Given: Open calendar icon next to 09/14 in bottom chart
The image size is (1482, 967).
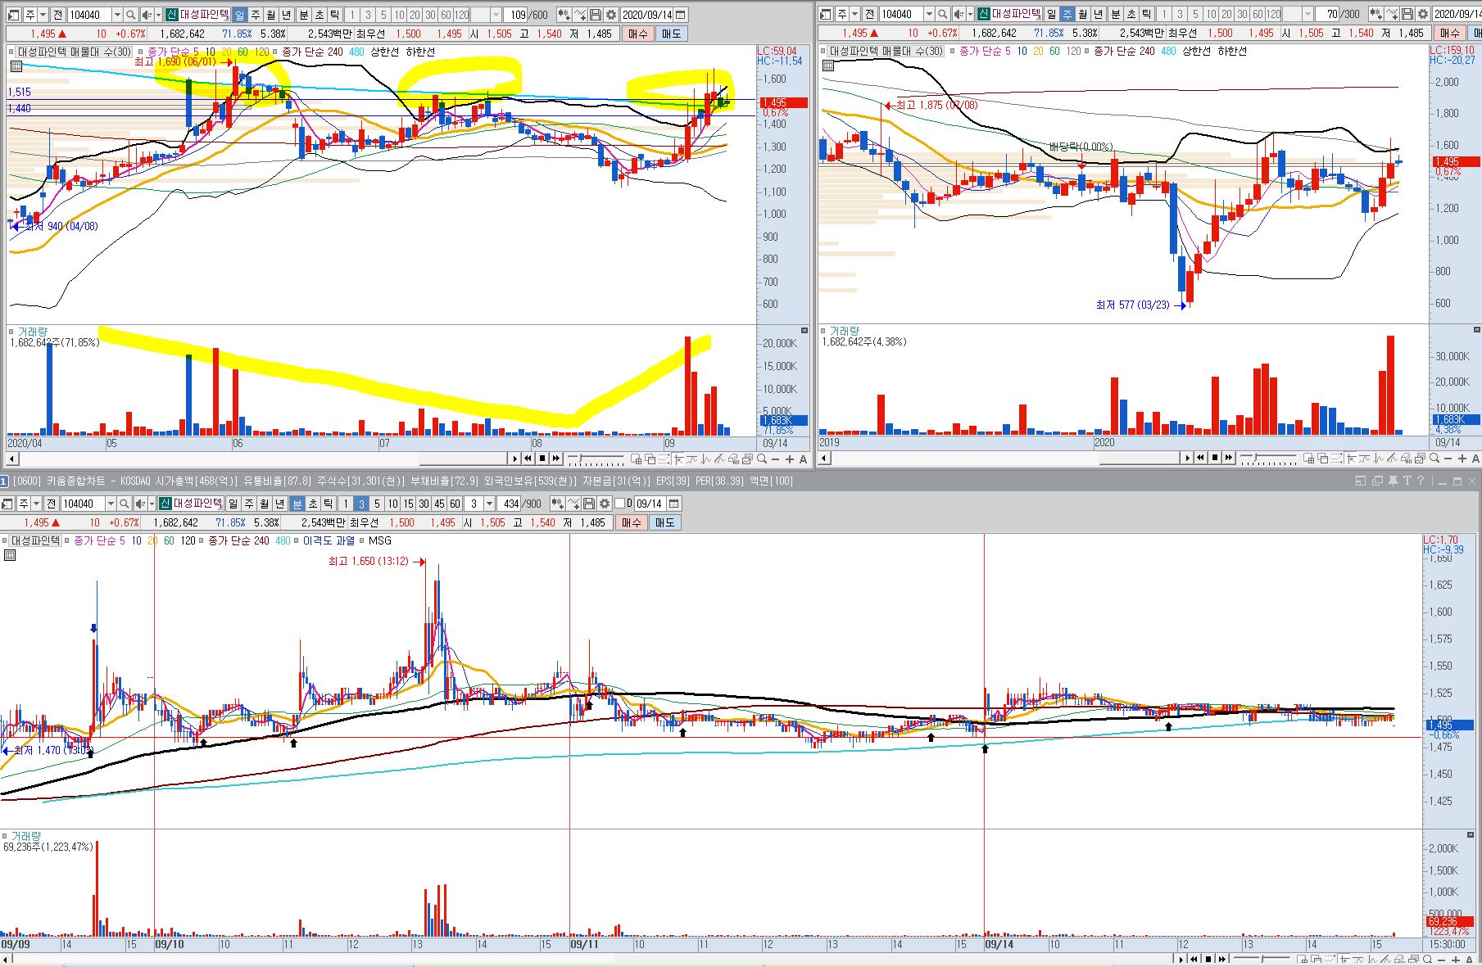Looking at the screenshot, I should [674, 504].
